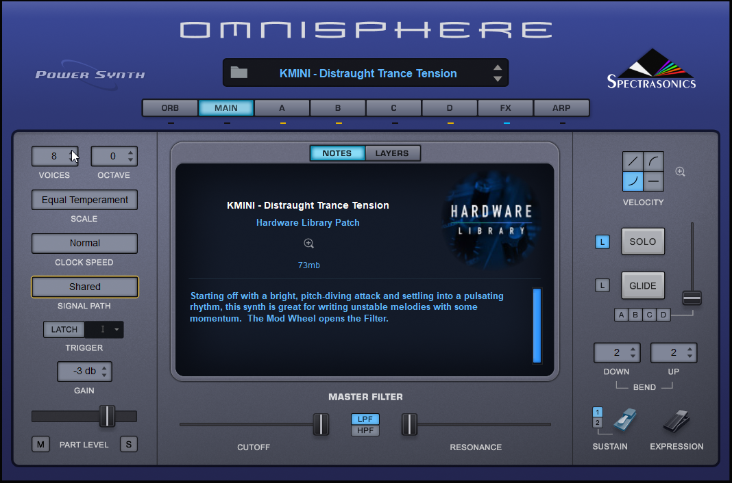Click the magnifier icon beside the velocity curves
The width and height of the screenshot is (732, 483).
click(x=680, y=172)
